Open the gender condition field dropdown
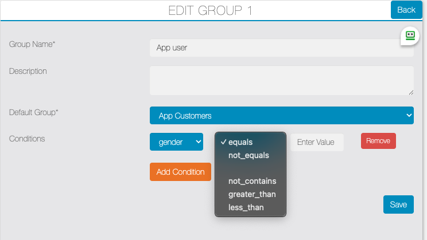This screenshot has height=240, width=427. click(x=176, y=141)
